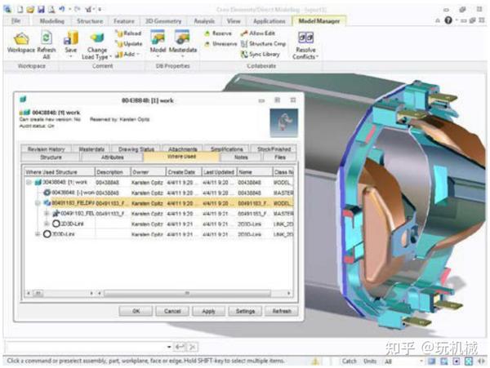Screen dimensions: 490x368
Task: Collapse the 00438848 [1] work tree root
Action: click(x=29, y=182)
